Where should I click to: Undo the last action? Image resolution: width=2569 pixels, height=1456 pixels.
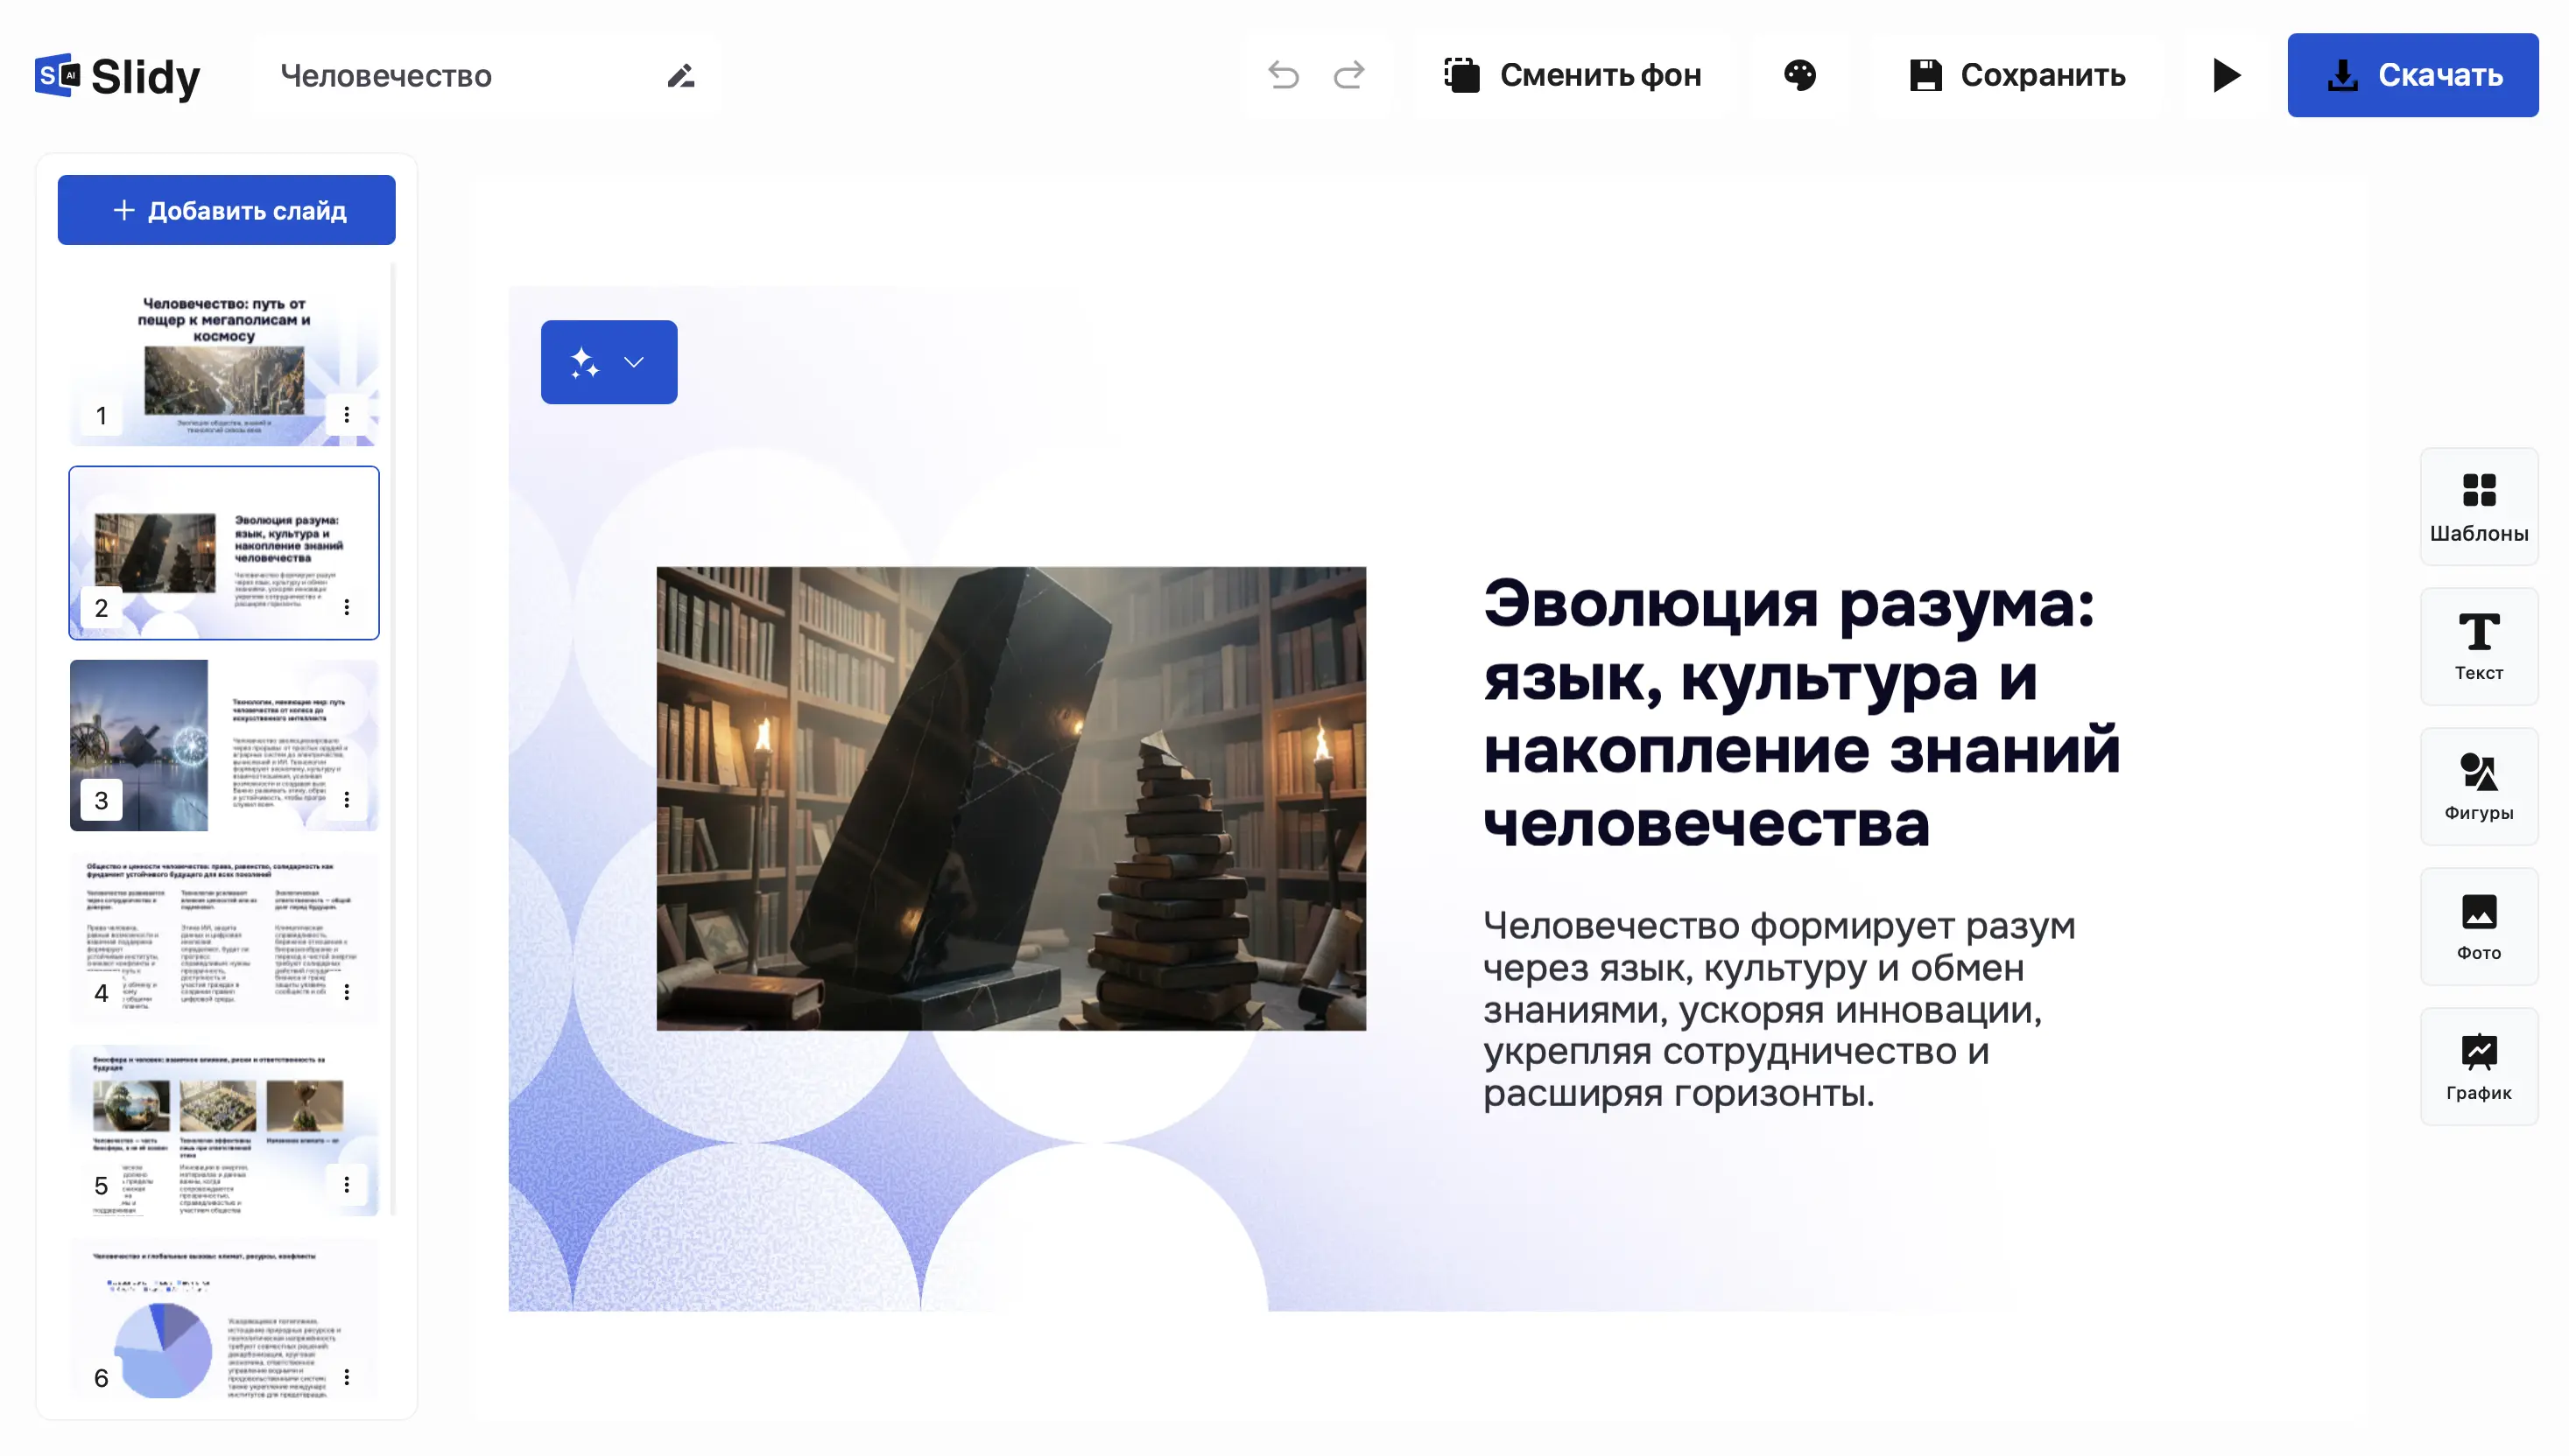point(1284,75)
